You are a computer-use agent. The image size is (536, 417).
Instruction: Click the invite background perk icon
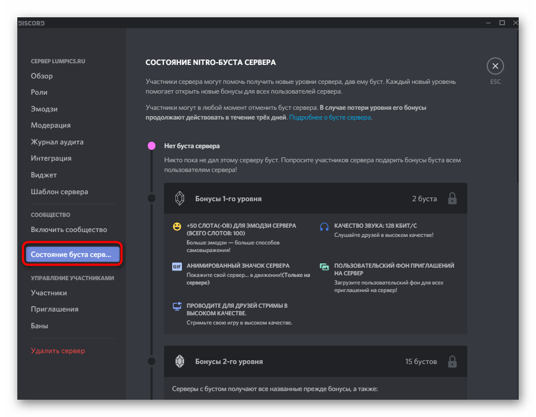tap(323, 267)
